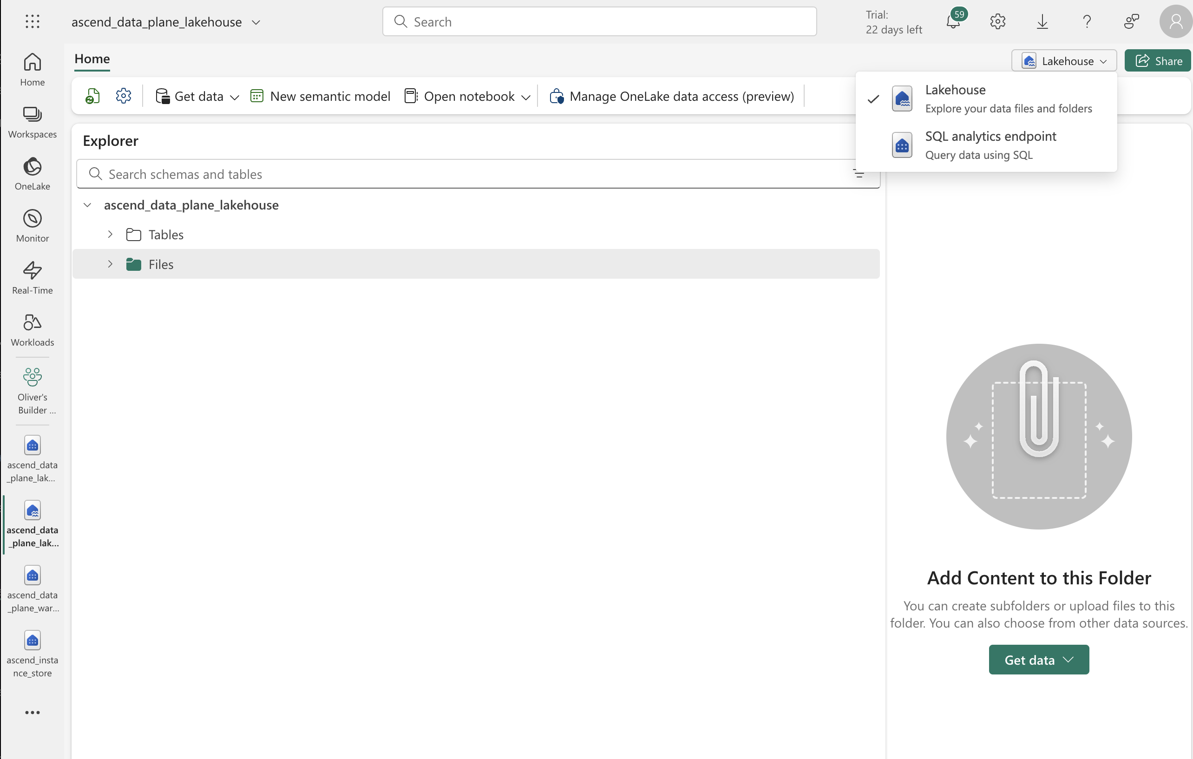Click the top Search box
This screenshot has height=759, width=1193.
tap(599, 21)
